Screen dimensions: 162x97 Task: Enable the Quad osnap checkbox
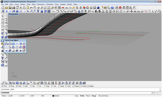[x=59, y=86]
